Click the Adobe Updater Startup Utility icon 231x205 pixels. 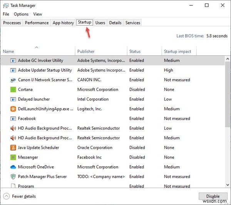[13, 70]
